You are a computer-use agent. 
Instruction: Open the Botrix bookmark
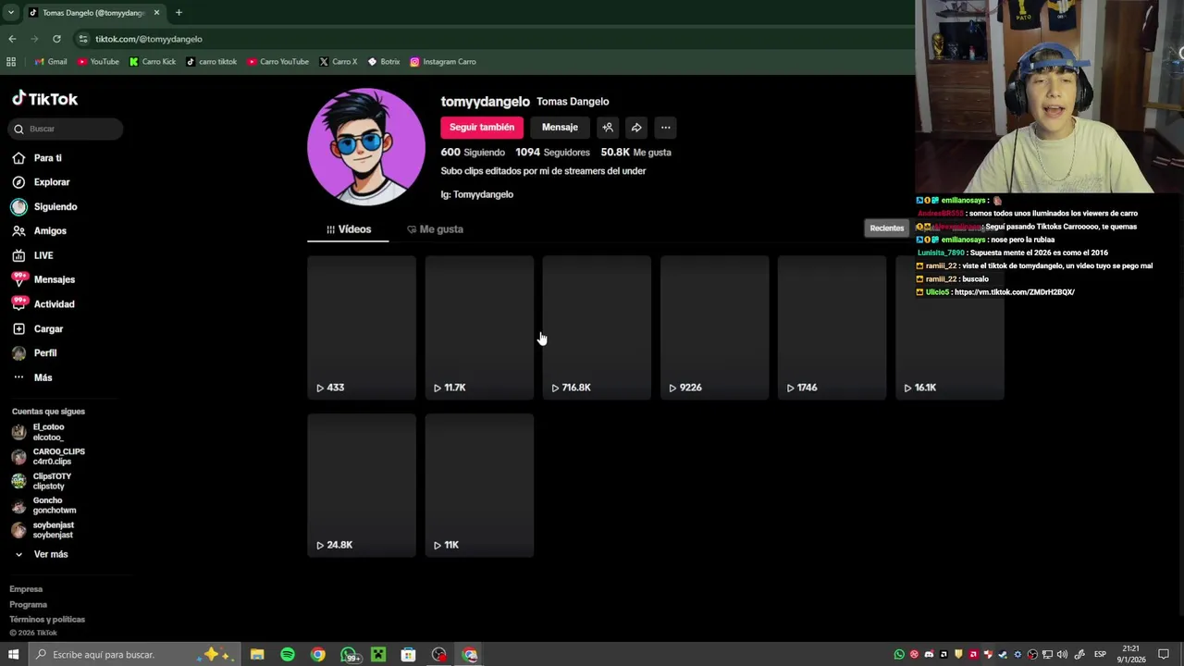(x=384, y=62)
